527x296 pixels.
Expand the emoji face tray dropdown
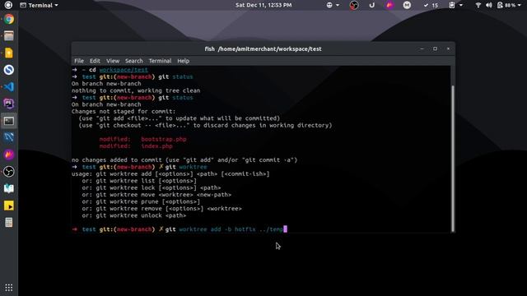coord(333,5)
